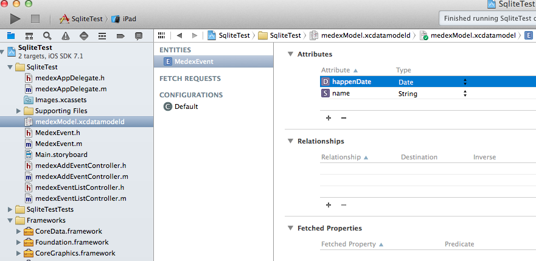Run the SqliteTest app with Play button
Viewport: 536px width, 261px height.
[15, 18]
